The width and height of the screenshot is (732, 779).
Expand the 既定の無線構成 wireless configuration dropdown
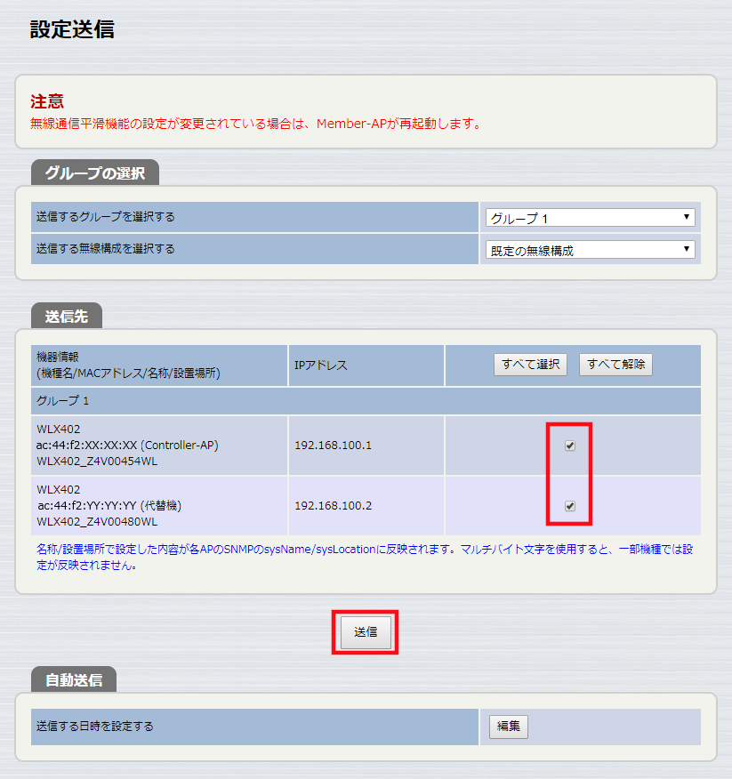pyautogui.click(x=590, y=250)
